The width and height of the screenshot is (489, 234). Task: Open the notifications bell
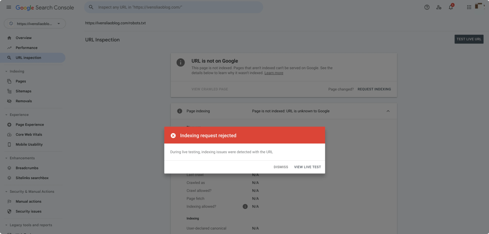click(451, 7)
